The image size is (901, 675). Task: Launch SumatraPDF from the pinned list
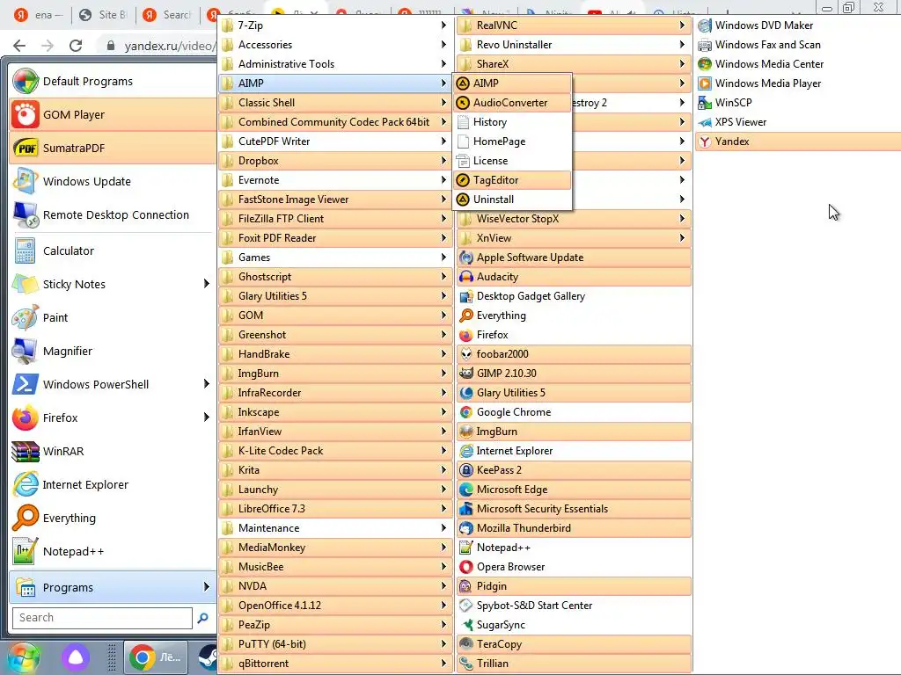[113, 148]
